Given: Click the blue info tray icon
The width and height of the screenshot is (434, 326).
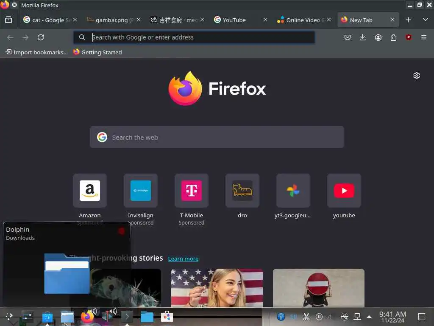Looking at the screenshot, I should pyautogui.click(x=281, y=316).
